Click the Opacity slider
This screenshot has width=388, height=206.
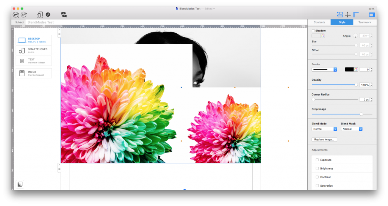335,85
